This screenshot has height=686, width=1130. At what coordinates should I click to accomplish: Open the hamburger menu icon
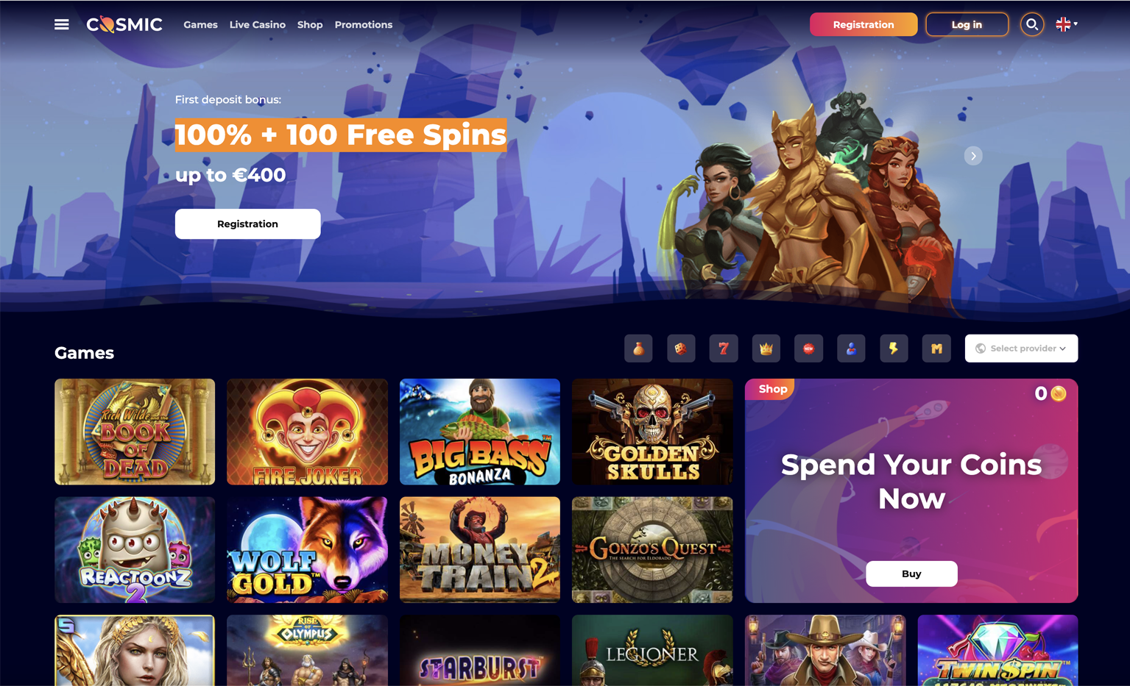[x=62, y=24]
